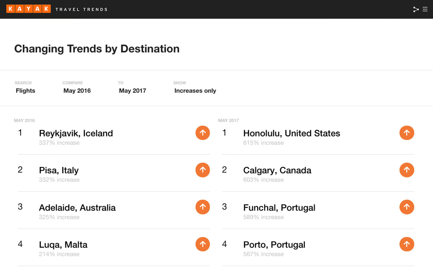Open the Search Flights dropdown

tap(25, 91)
